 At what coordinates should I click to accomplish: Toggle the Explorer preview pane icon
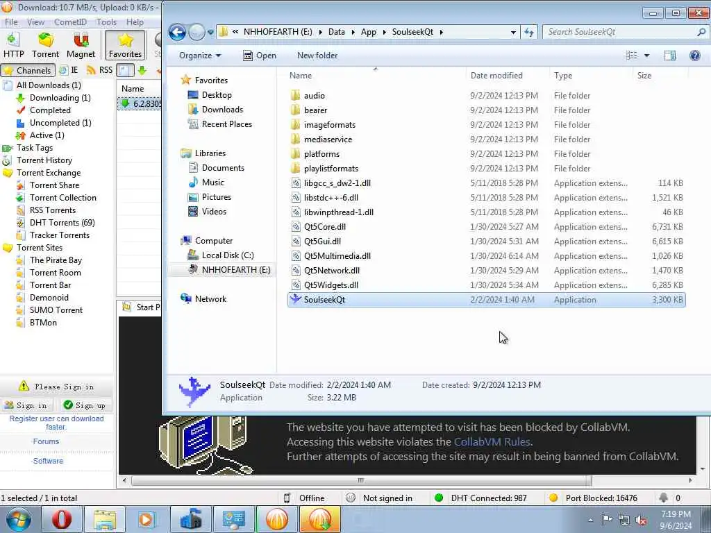670,56
